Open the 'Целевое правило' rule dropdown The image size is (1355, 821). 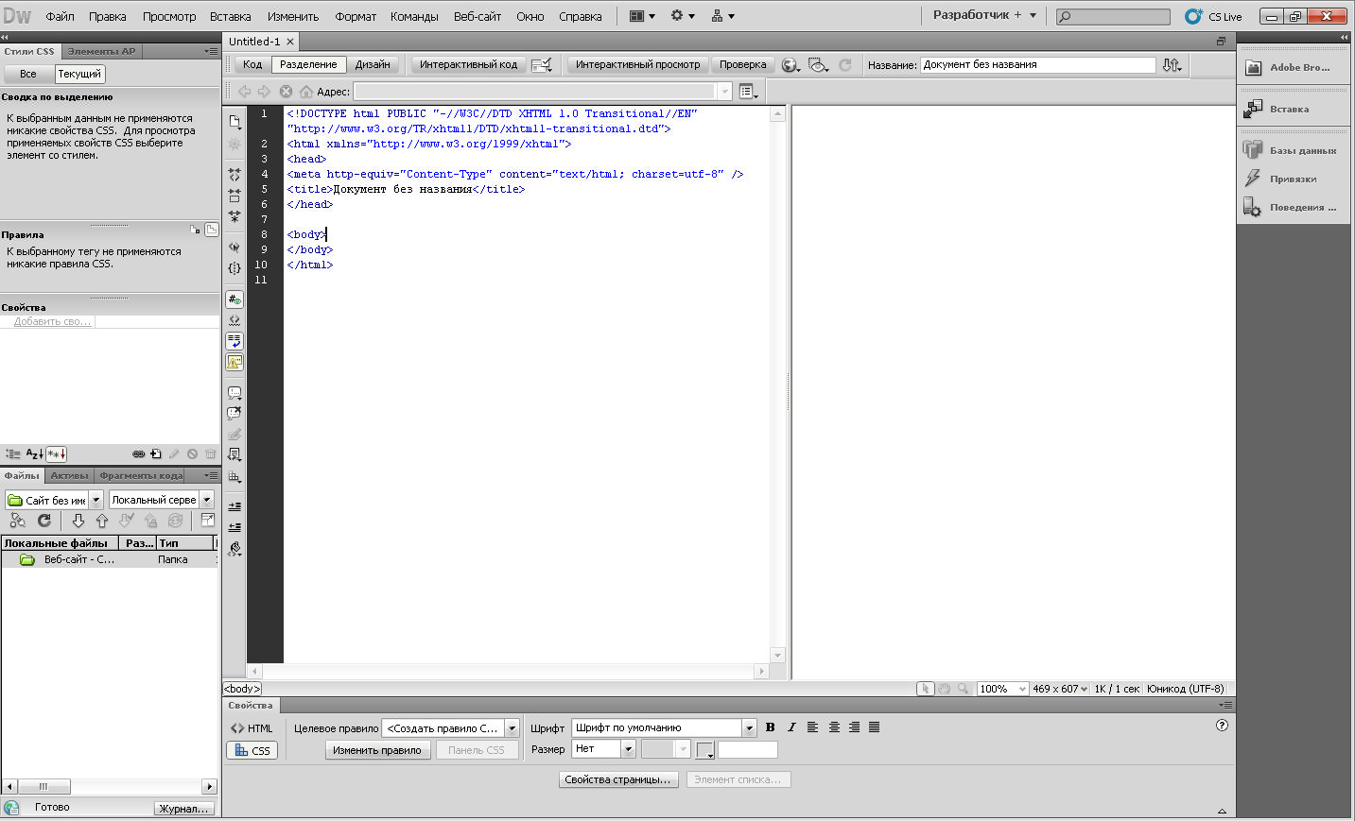pos(512,728)
